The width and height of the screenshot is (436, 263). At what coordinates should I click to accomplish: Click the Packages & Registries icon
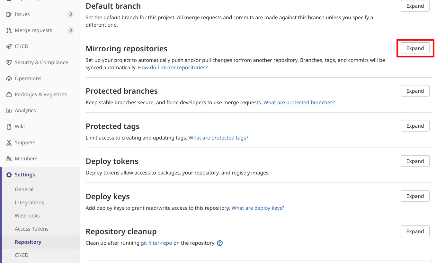click(x=9, y=95)
